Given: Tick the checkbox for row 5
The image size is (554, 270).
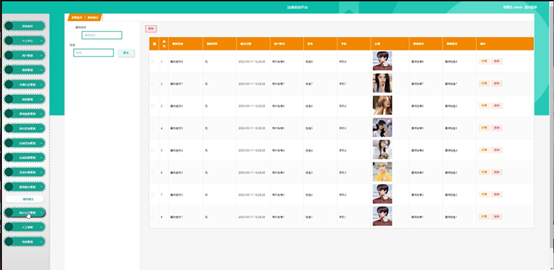Looking at the screenshot, I should click(x=152, y=151).
